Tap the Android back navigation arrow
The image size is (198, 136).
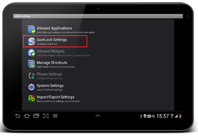(x=18, y=116)
